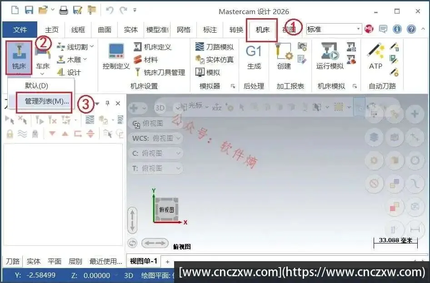The image size is (430, 283).
Task: Switch to the 刀路 panel tab
Action: (13, 261)
